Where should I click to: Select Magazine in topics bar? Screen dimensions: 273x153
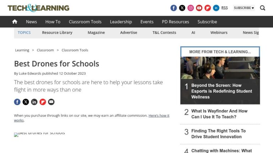[96, 33]
